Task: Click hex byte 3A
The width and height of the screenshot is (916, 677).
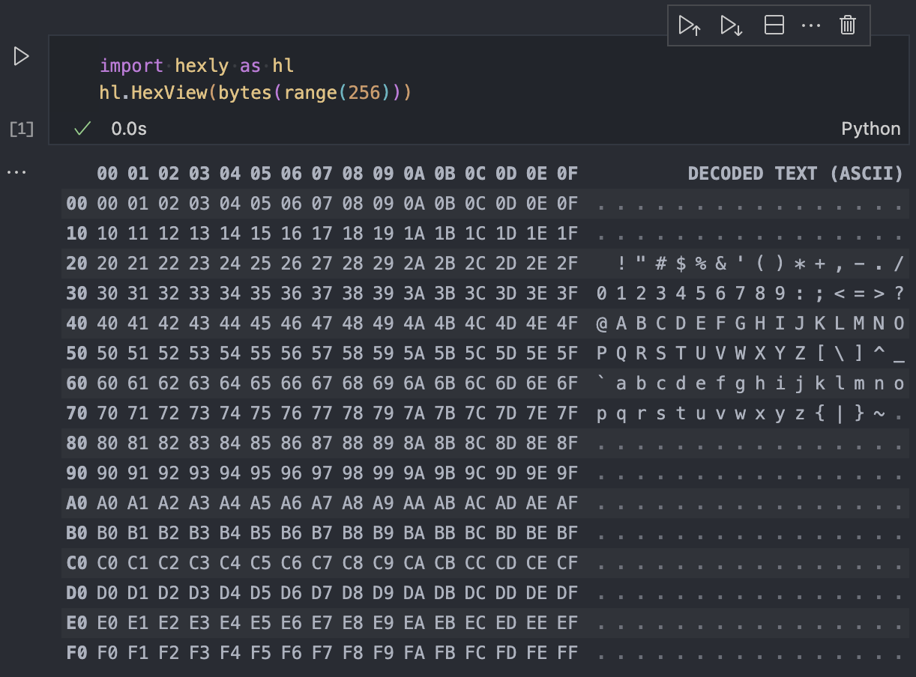Action: click(x=414, y=294)
